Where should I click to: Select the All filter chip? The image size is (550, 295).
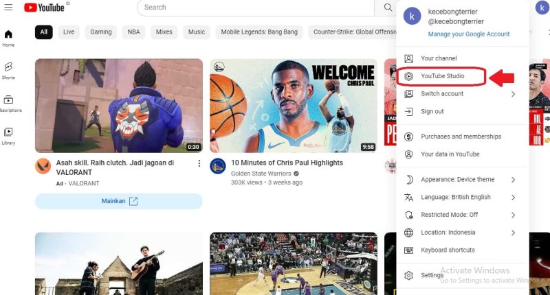point(44,32)
